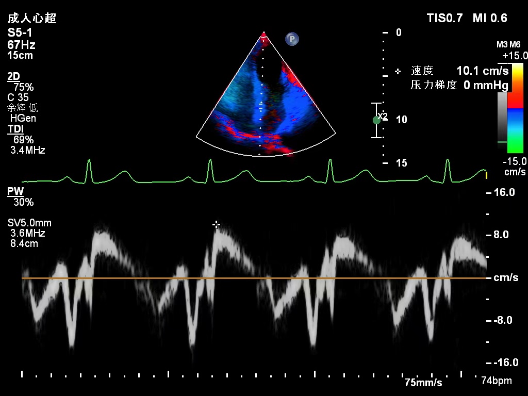Click the 成人心超 preset title

(32, 19)
